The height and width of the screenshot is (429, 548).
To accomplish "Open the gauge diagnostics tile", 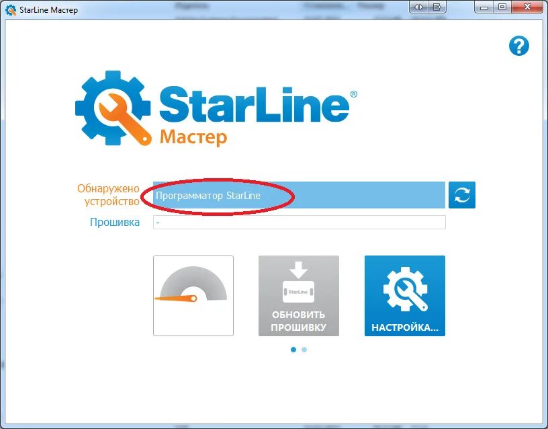I will [x=193, y=296].
